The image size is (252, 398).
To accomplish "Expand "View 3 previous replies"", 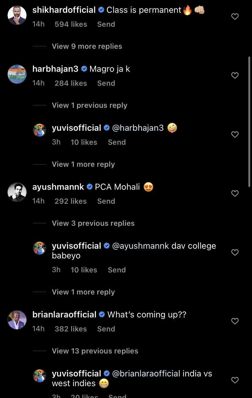I will [93, 223].
